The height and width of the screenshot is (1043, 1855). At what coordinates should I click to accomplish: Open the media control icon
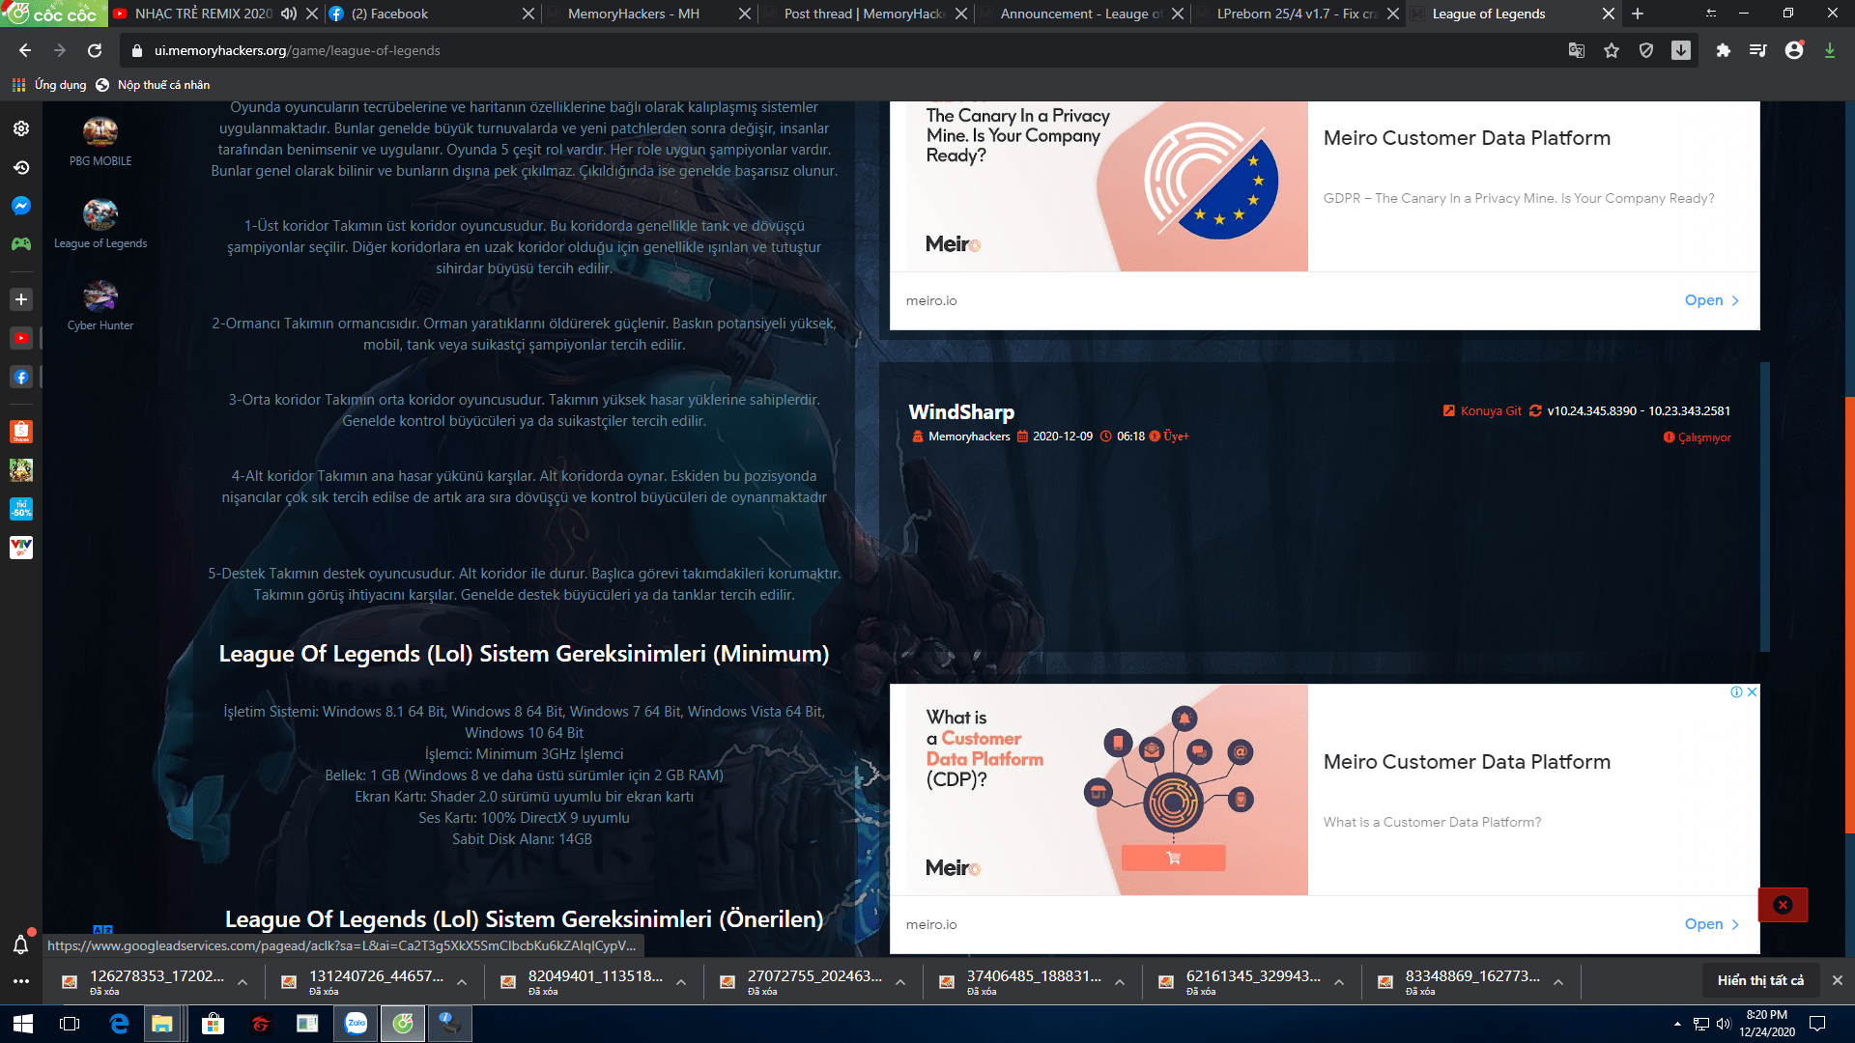[1757, 50]
